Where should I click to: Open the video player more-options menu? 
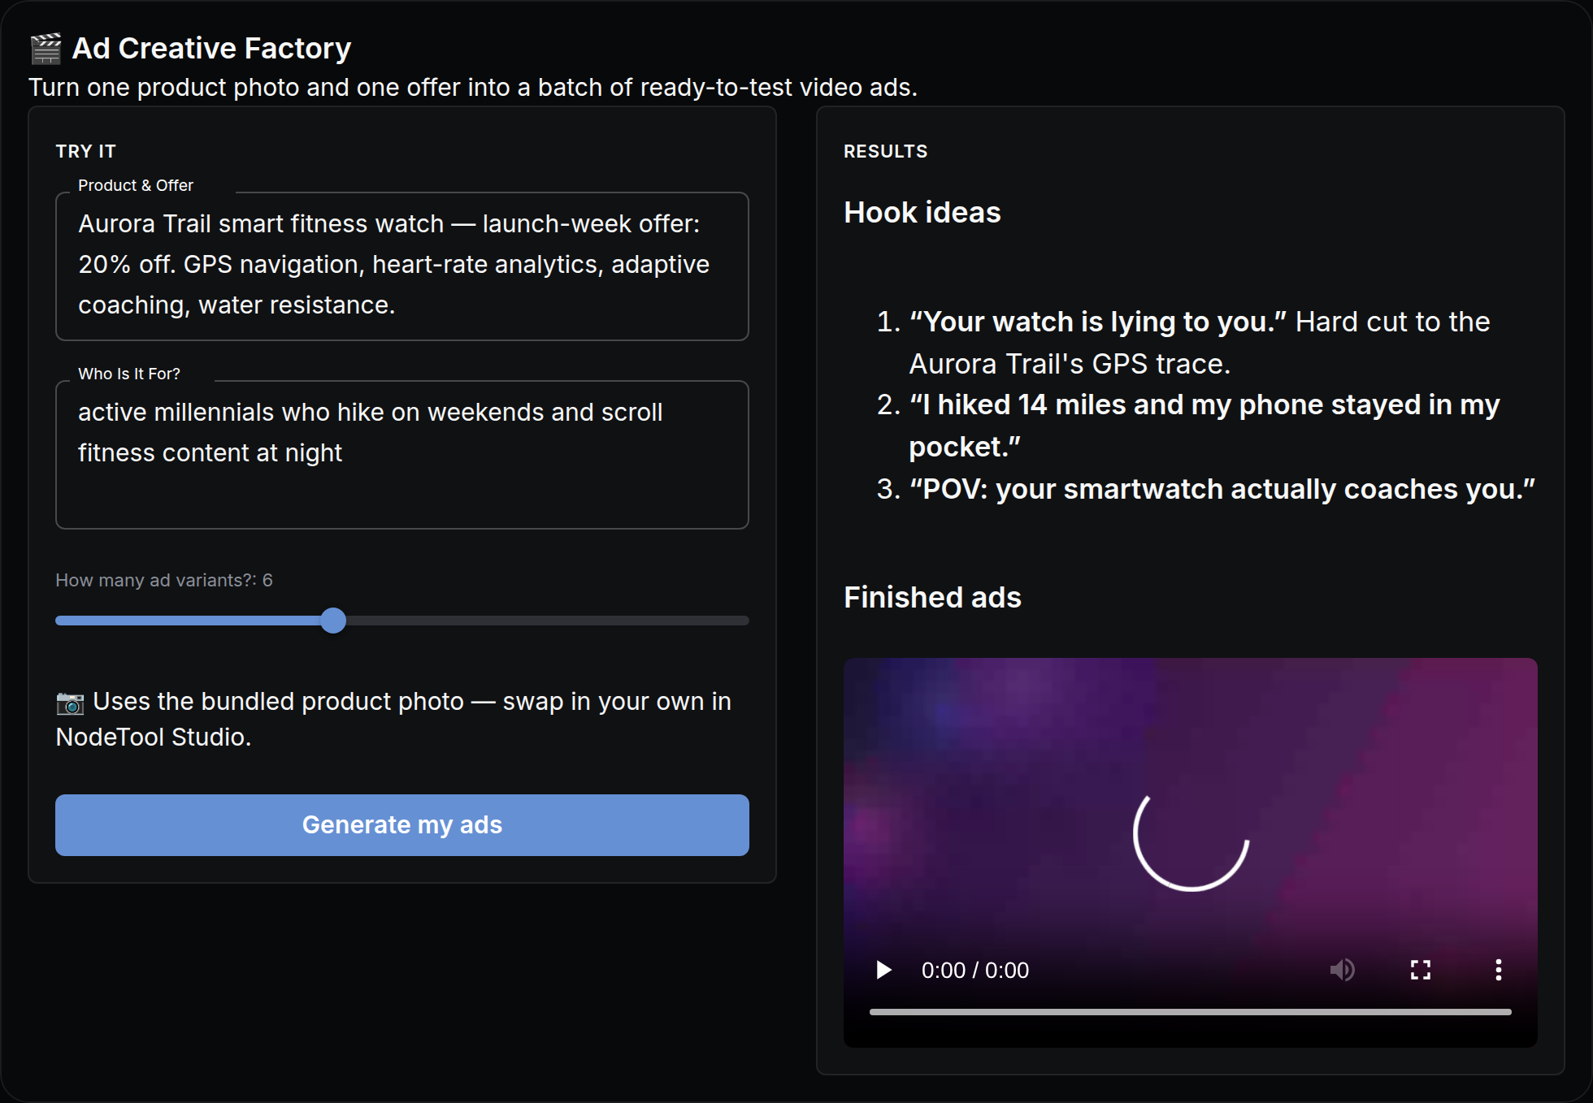click(1498, 970)
